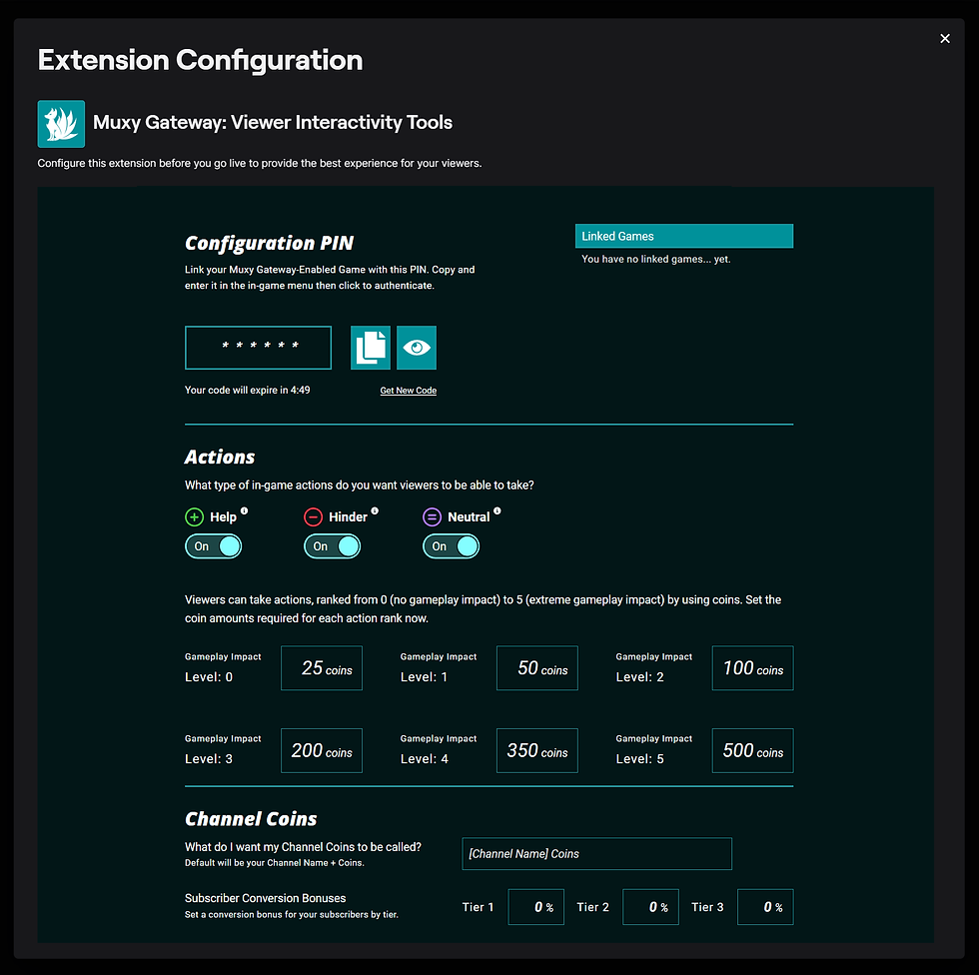
Task: Select the Linked Games header
Action: [x=684, y=236]
